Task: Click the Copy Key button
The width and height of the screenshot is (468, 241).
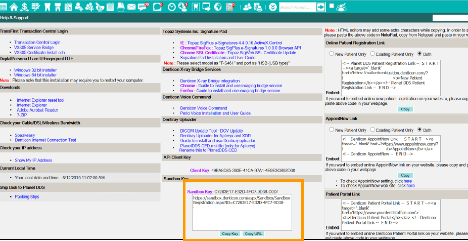Action: [230, 234]
